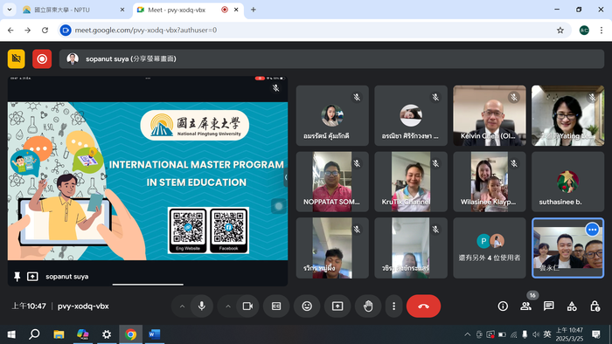Open File Explorer from the taskbar

pyautogui.click(x=59, y=334)
